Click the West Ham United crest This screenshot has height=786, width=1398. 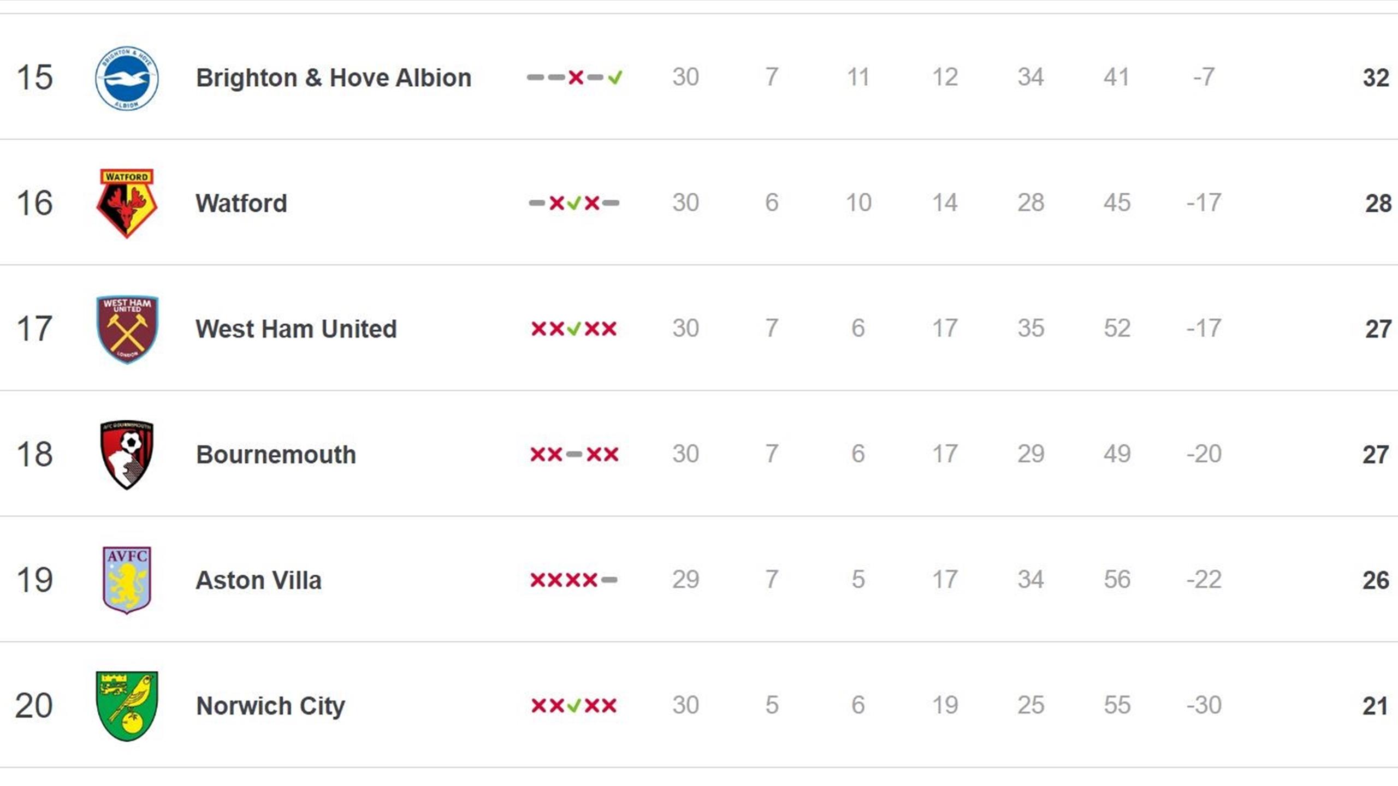click(x=127, y=329)
